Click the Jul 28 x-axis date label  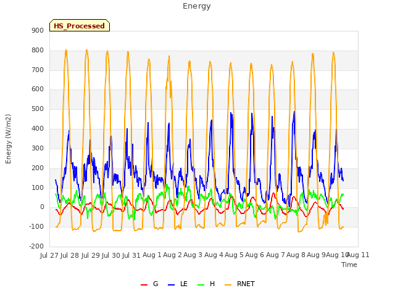click(x=70, y=255)
